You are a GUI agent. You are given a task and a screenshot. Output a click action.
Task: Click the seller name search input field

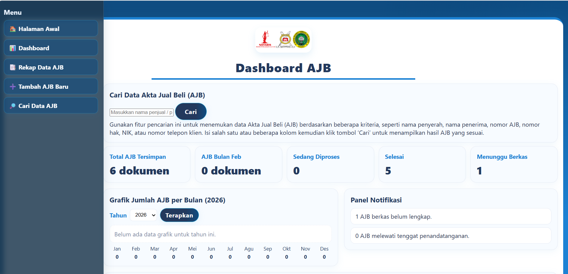(141, 112)
